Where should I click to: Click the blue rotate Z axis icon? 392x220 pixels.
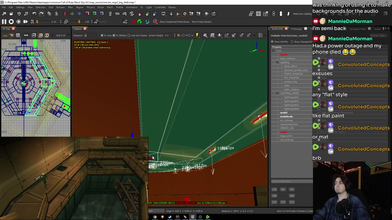coord(147,22)
